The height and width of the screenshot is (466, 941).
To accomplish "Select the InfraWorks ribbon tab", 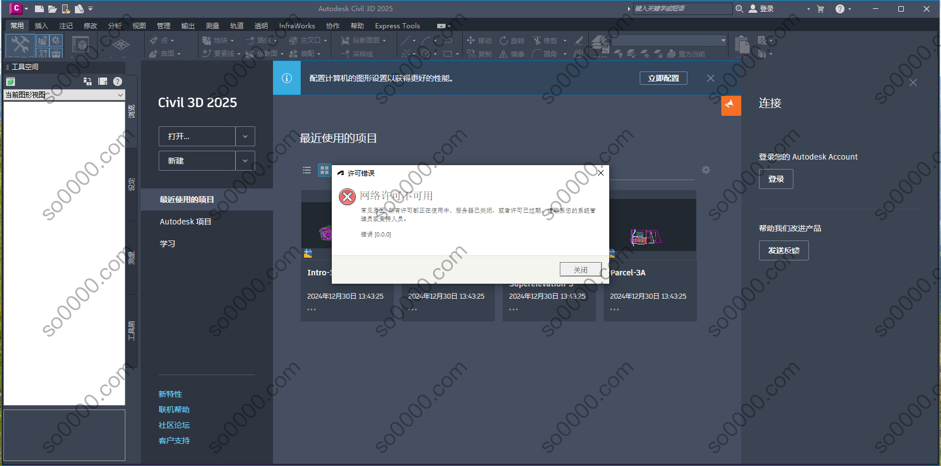I will [297, 25].
